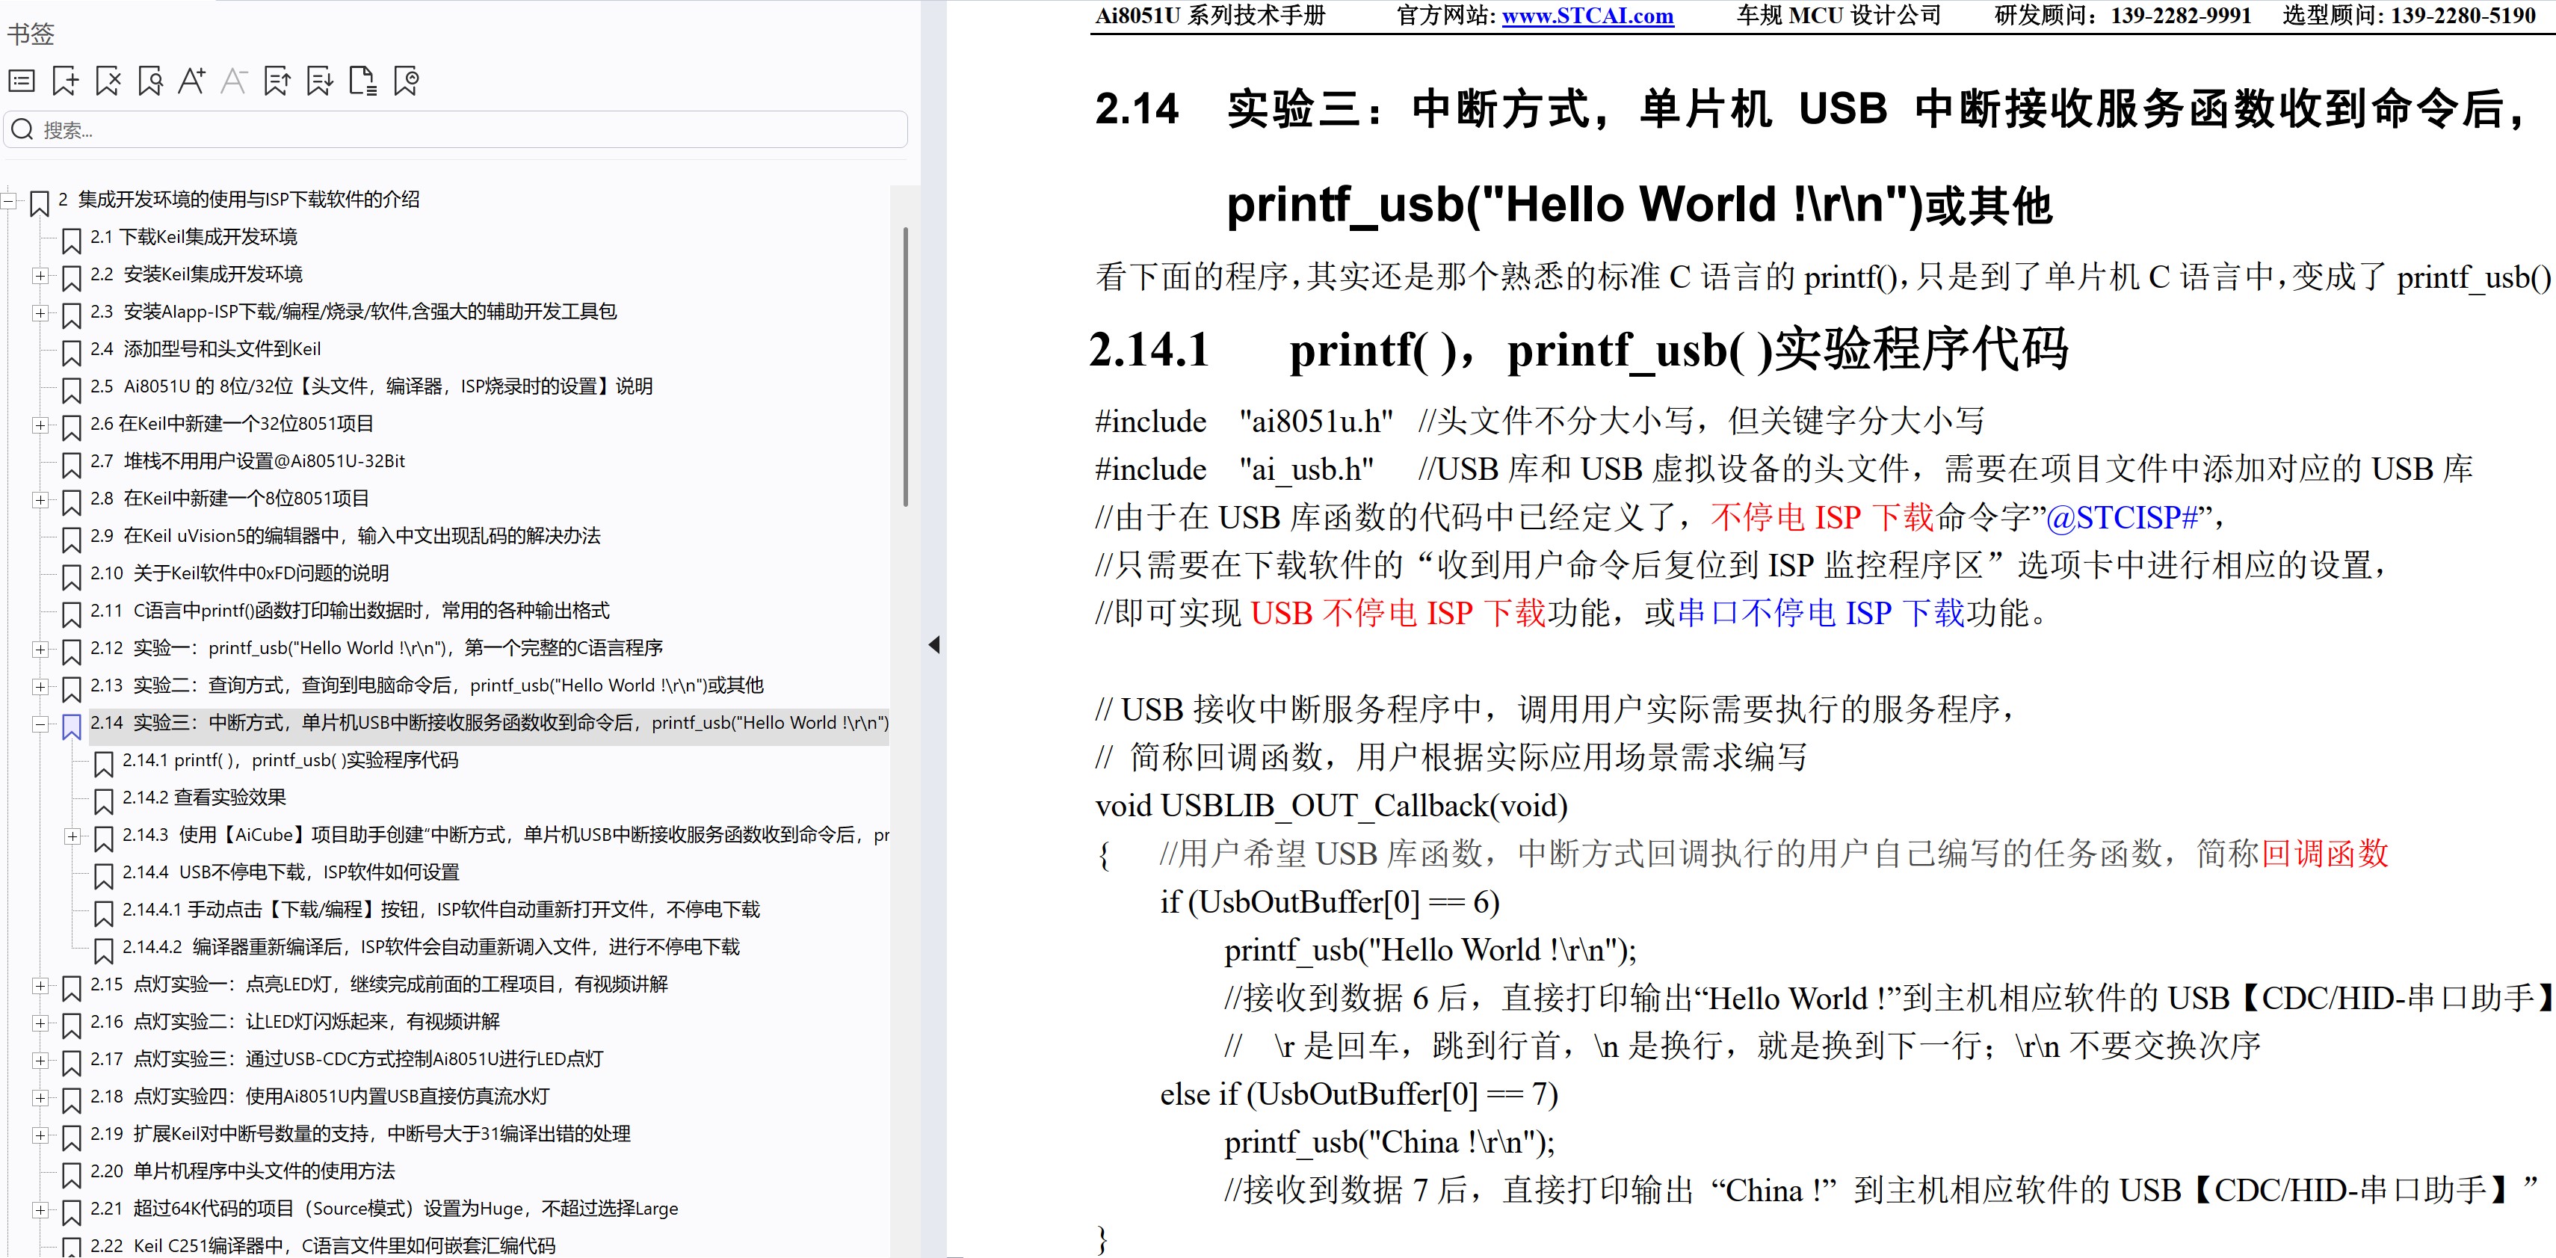Click blue 串口不停电 ISP 下载 text

click(1821, 613)
